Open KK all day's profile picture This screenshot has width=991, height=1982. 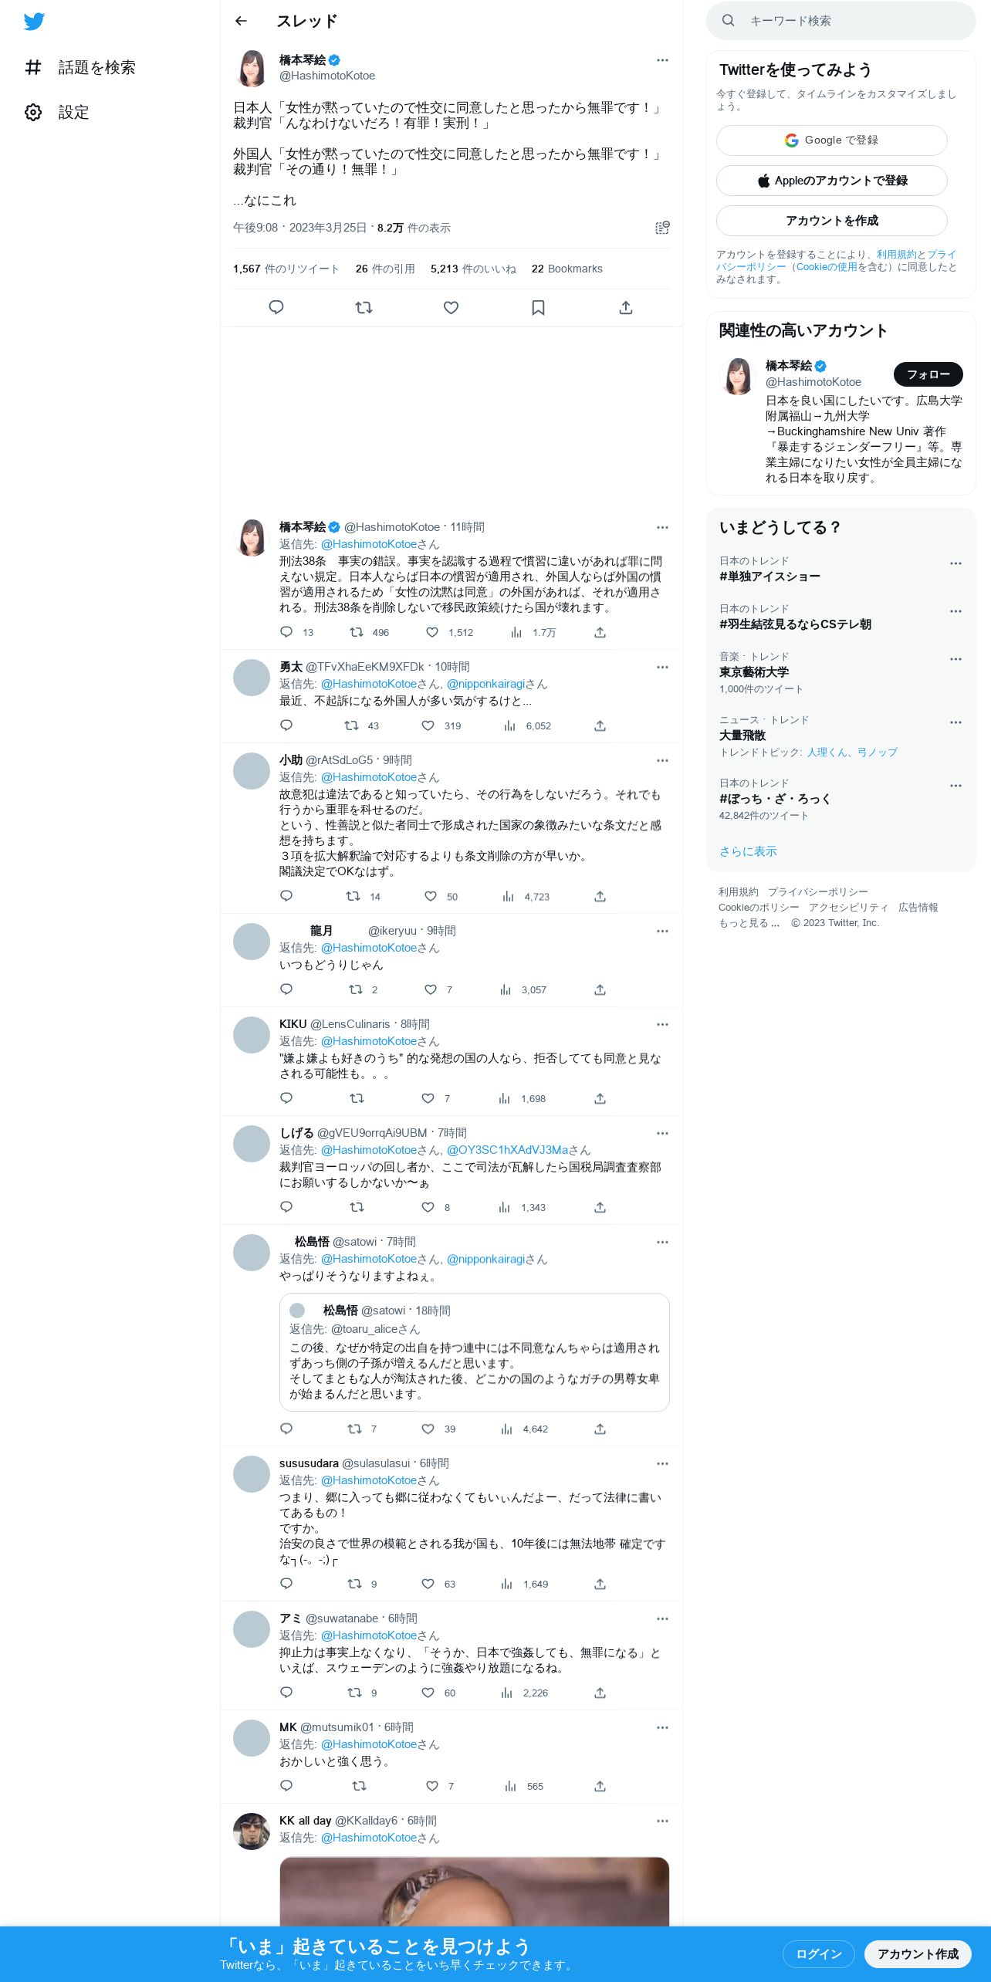point(252,1831)
